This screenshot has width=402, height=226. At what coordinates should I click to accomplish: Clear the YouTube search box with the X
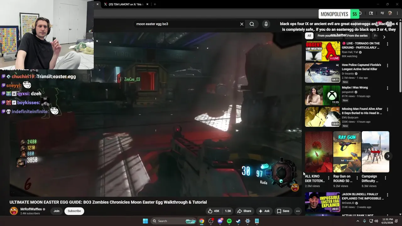(242, 24)
